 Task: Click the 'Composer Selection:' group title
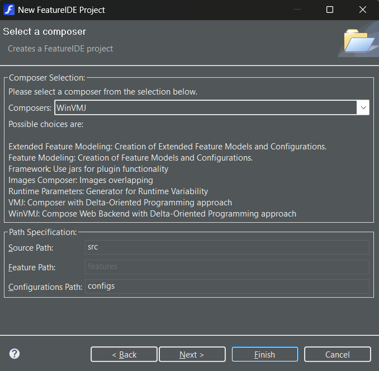47,78
